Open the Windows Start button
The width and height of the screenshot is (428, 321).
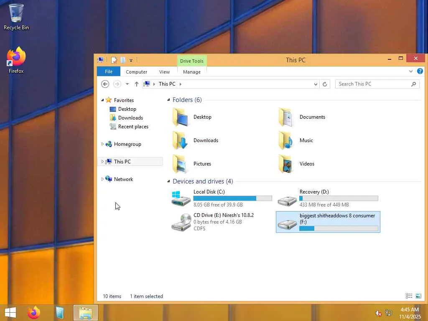10,313
